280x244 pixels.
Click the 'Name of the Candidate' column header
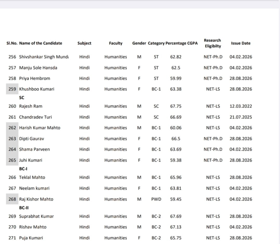tap(41, 43)
